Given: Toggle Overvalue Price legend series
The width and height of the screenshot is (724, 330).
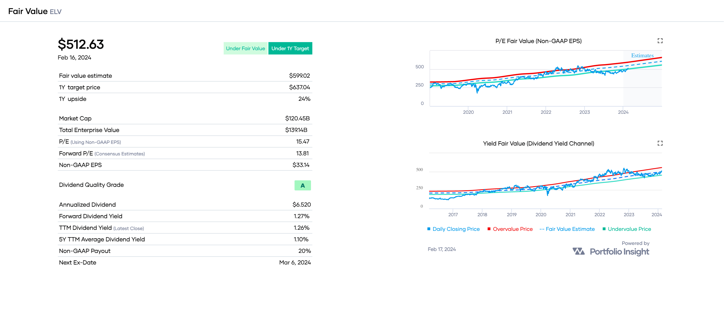Looking at the screenshot, I should click(510, 229).
